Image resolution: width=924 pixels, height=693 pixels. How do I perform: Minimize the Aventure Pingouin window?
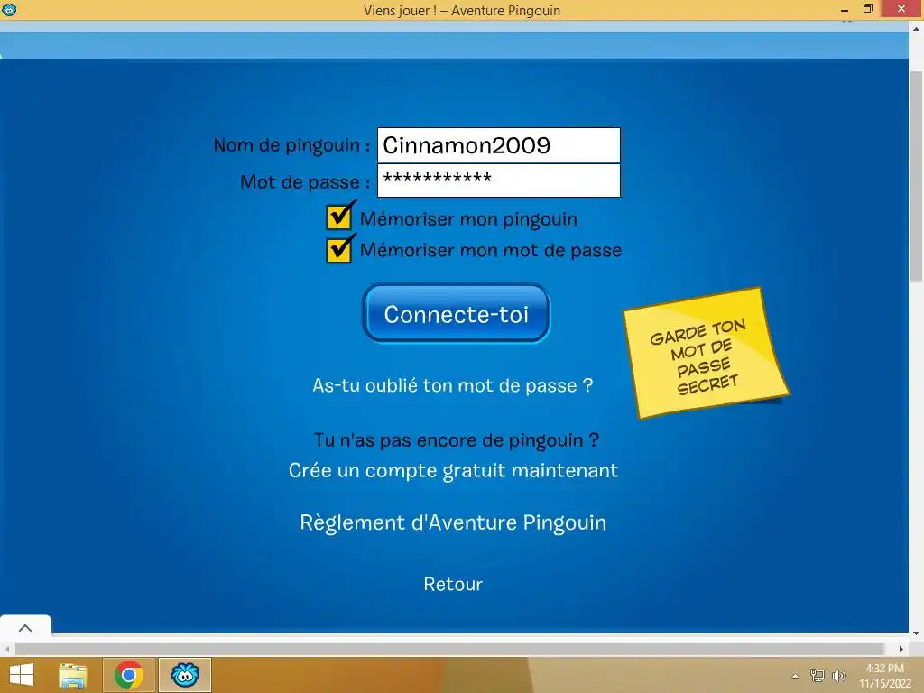[x=845, y=9]
